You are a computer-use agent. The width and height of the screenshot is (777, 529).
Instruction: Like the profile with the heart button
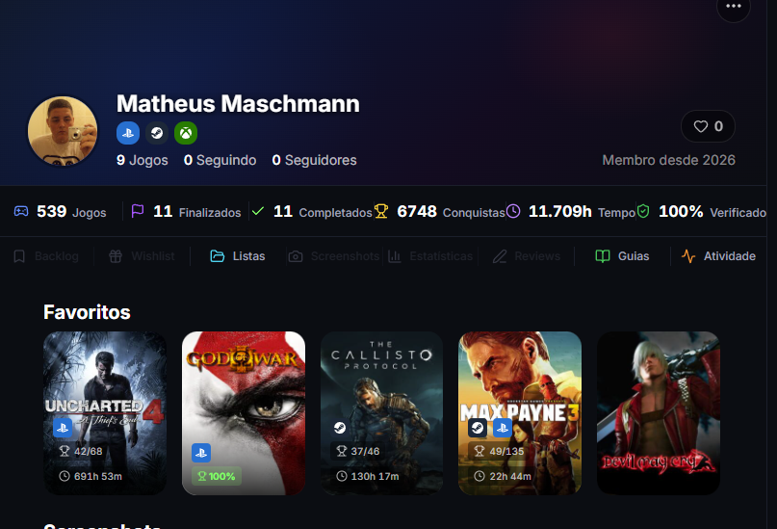point(708,126)
